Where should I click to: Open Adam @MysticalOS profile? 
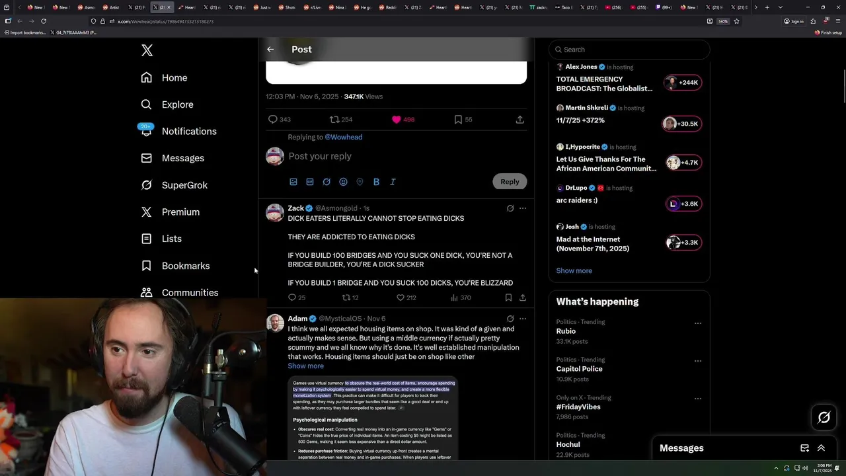(x=297, y=319)
